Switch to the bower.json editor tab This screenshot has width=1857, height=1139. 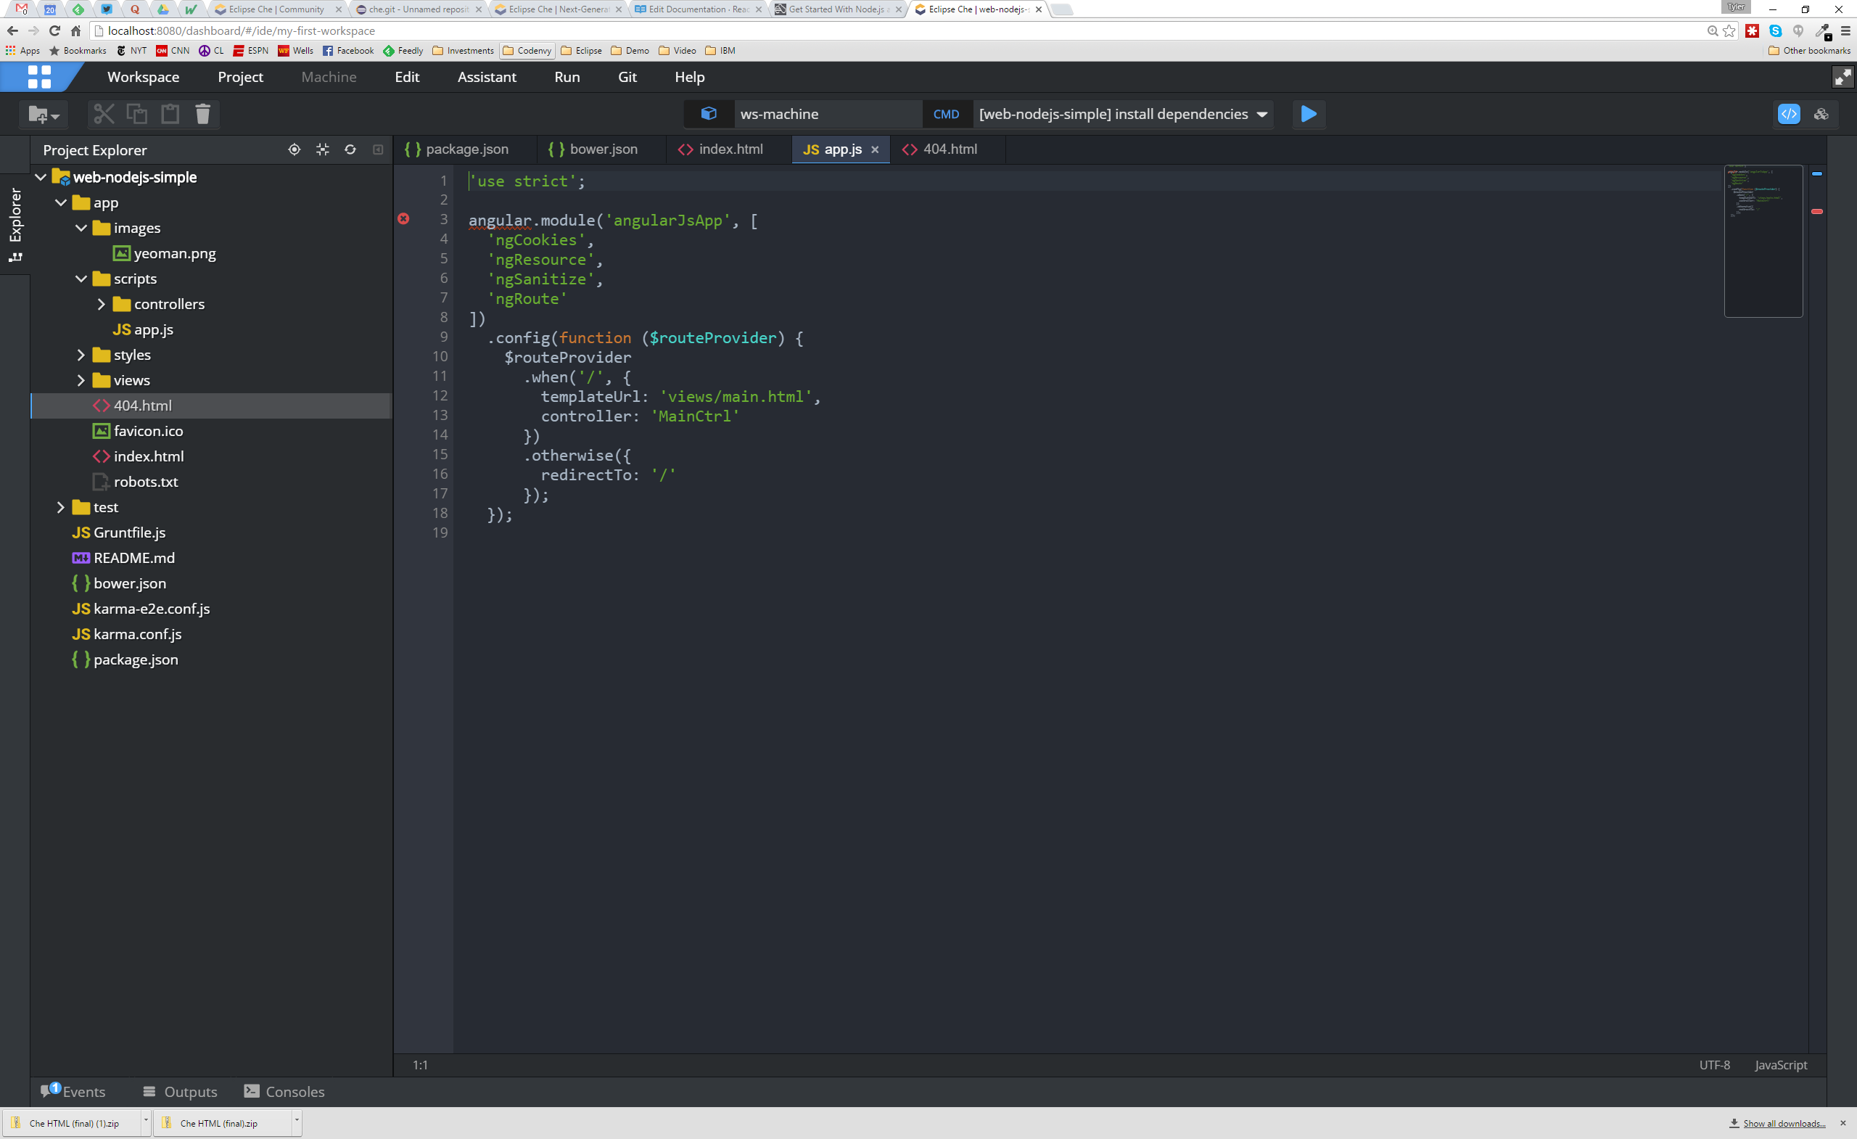[x=602, y=149]
